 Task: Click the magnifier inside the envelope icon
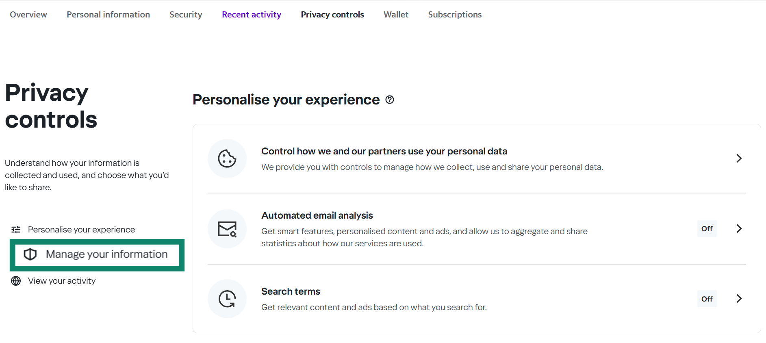[x=232, y=234]
